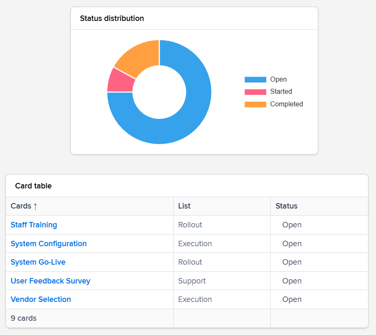Open the Vendor Selection card
Image resolution: width=376 pixels, height=335 pixels.
point(40,299)
